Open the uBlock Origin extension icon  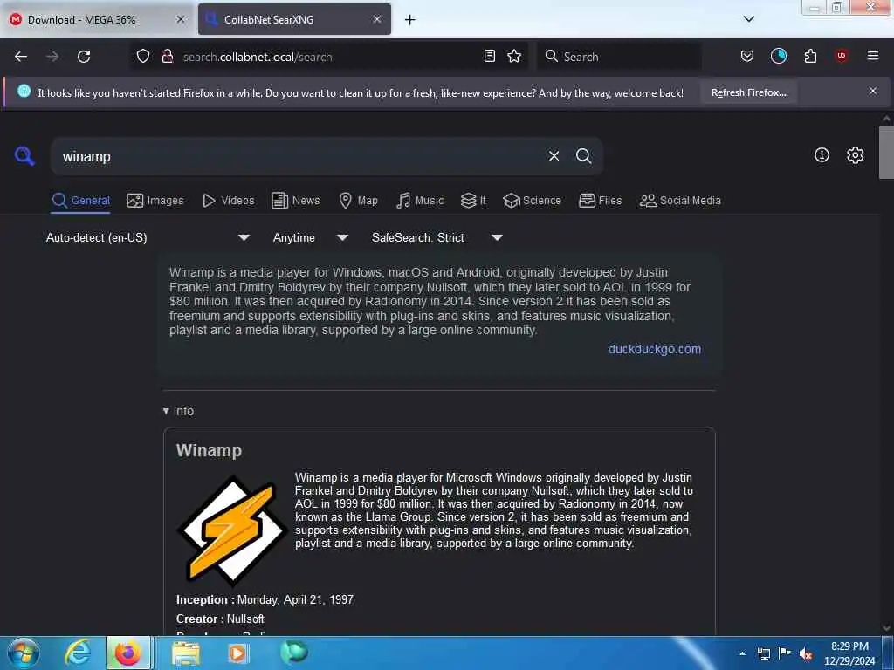pyautogui.click(x=841, y=56)
